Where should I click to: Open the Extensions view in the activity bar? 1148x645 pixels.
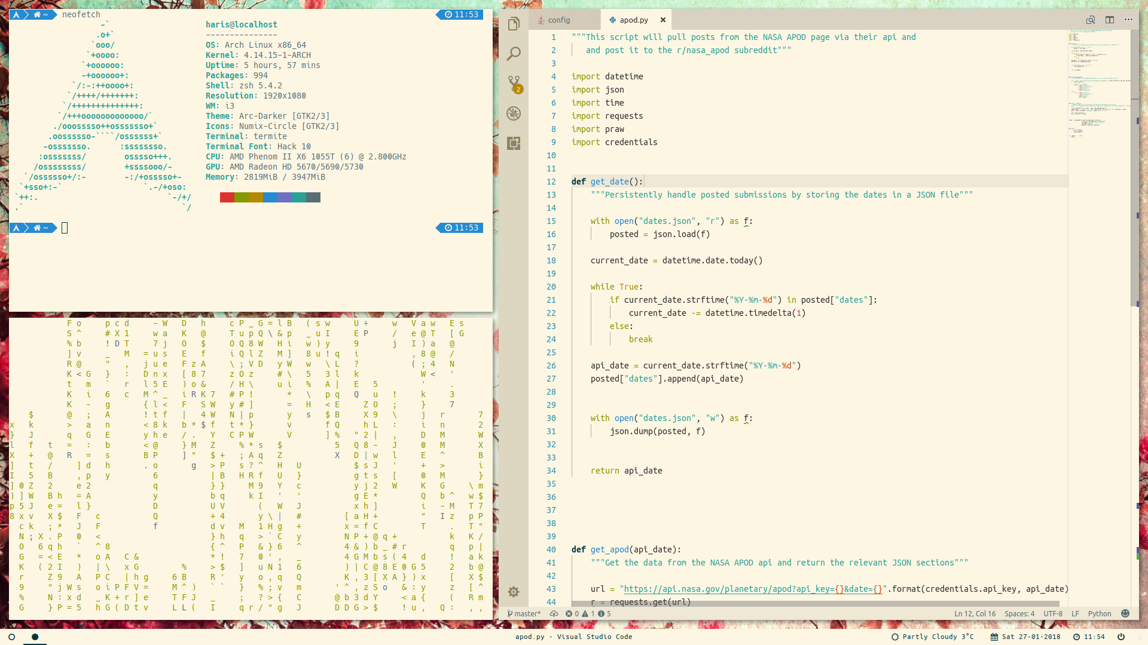click(x=514, y=143)
